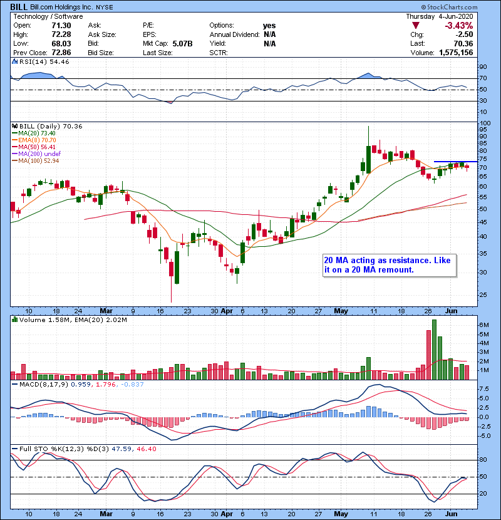The height and width of the screenshot is (520, 501).
Task: Click the volume bars icon beside Volume label
Action: click(14, 320)
